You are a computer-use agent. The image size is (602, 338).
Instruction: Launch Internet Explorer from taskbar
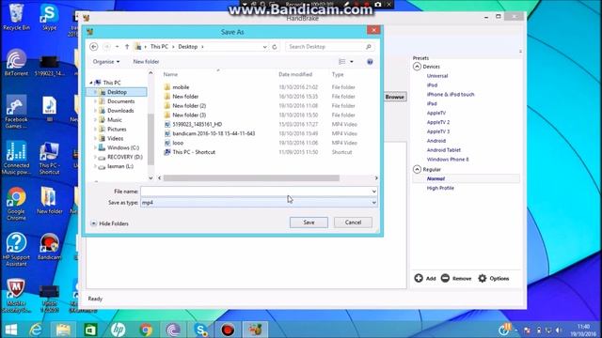[x=36, y=330]
